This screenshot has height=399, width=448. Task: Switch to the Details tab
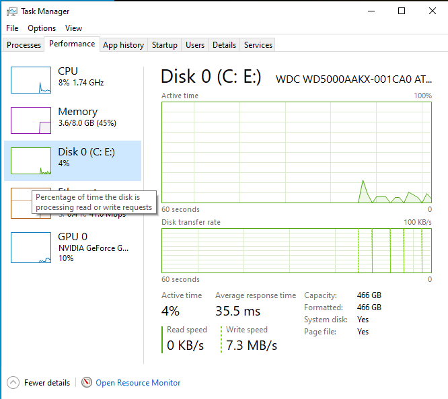(x=224, y=45)
